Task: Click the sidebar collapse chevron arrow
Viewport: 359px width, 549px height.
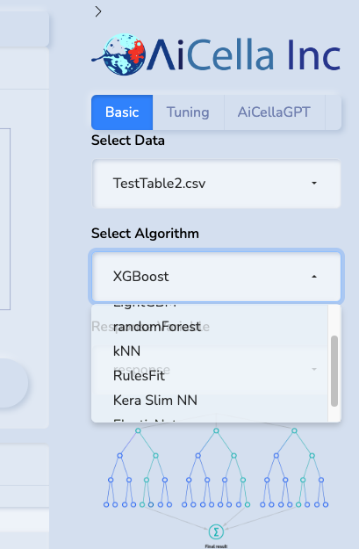Action: [x=98, y=11]
